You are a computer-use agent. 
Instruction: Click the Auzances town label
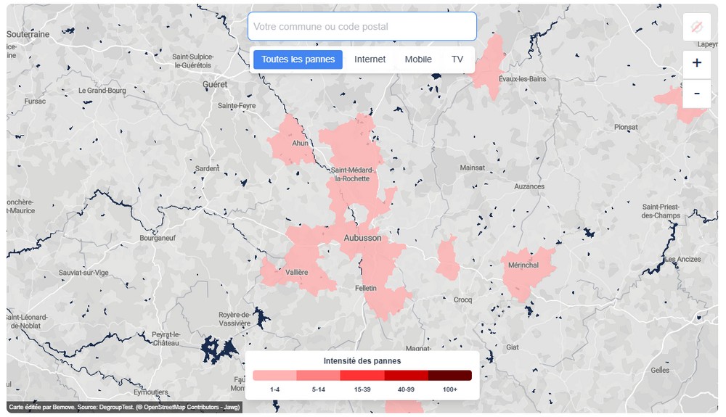[x=529, y=186]
